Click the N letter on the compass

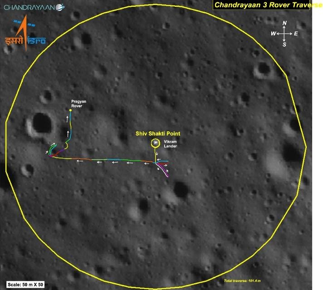point(284,23)
